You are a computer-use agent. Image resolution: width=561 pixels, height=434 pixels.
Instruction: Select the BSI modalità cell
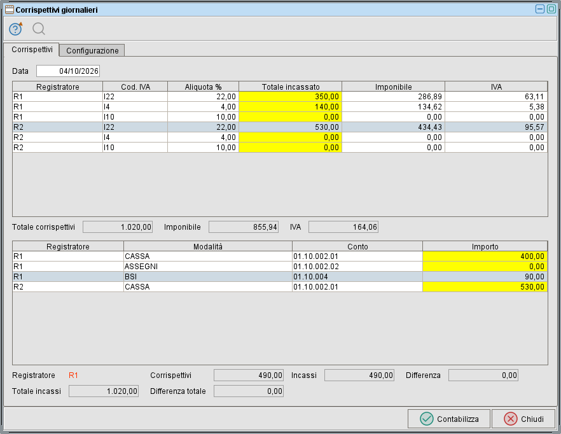pyautogui.click(x=208, y=277)
